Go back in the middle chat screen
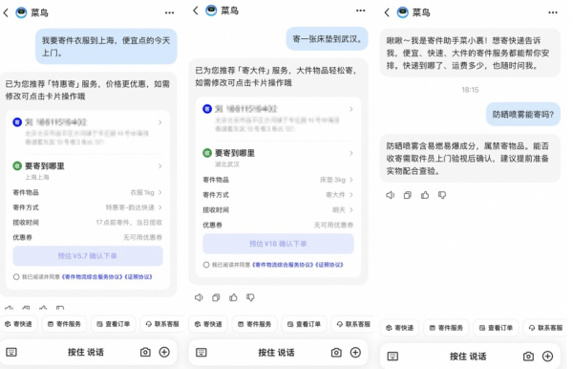573x369 pixels. (x=196, y=11)
